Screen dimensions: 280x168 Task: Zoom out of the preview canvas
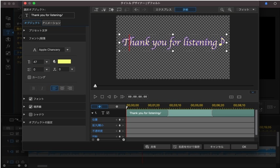tap(222, 10)
